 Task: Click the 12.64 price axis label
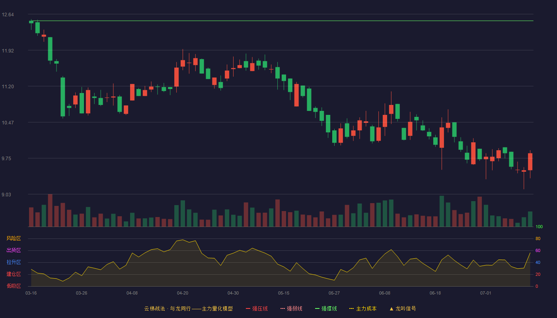tap(8, 15)
